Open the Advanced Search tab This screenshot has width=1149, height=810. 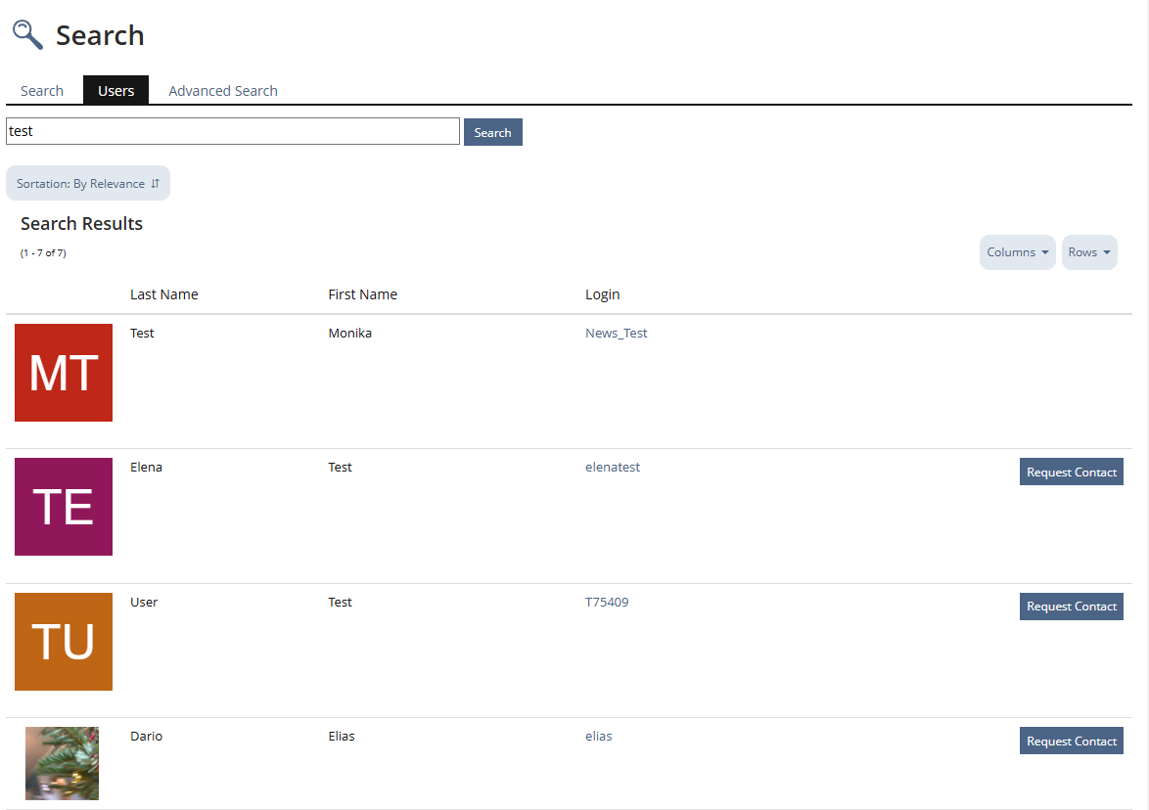click(223, 91)
